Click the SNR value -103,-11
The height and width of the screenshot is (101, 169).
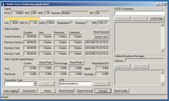click(103, 23)
